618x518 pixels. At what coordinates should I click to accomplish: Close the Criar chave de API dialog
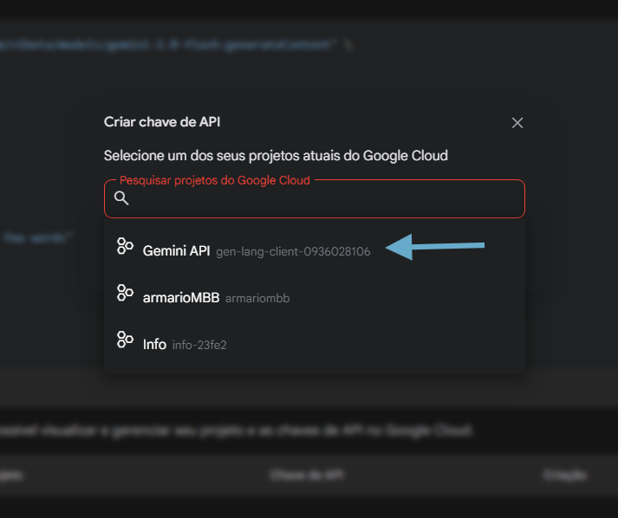[x=517, y=123]
